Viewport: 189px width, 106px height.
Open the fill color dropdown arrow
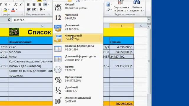[9, 10]
